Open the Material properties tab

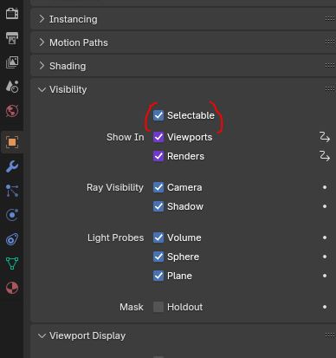(12, 288)
